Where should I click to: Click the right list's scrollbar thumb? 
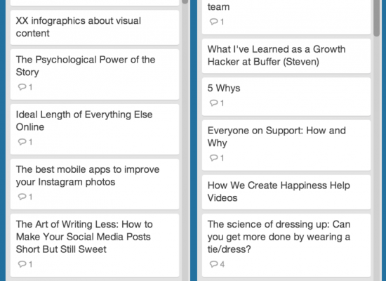pos(376,18)
